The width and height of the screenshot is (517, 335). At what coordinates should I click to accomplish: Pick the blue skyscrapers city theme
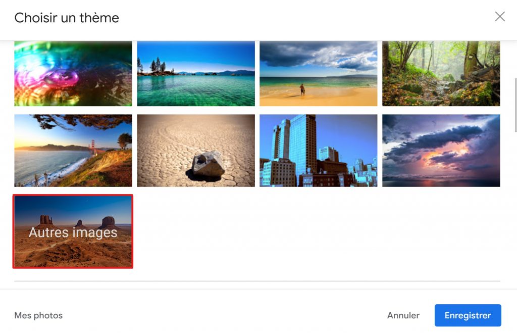point(319,151)
